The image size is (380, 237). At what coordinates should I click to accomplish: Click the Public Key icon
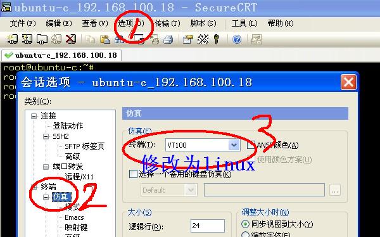217,39
